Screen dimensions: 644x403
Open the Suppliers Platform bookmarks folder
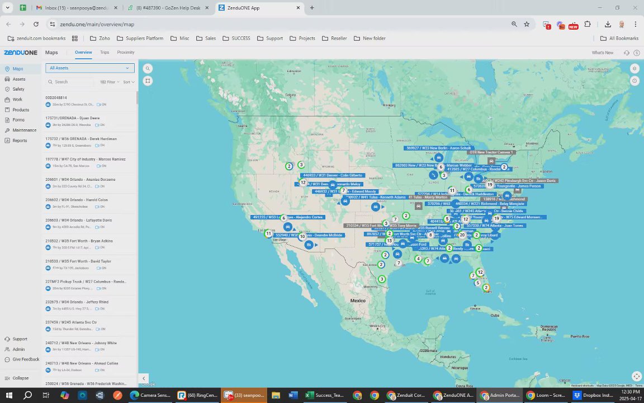(x=140, y=38)
